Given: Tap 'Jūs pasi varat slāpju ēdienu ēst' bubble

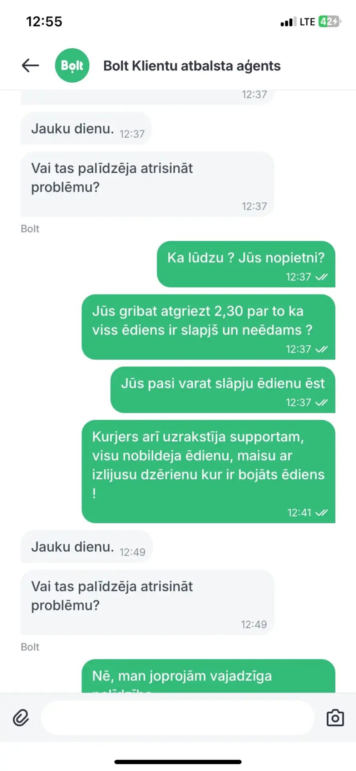Looking at the screenshot, I should (223, 390).
